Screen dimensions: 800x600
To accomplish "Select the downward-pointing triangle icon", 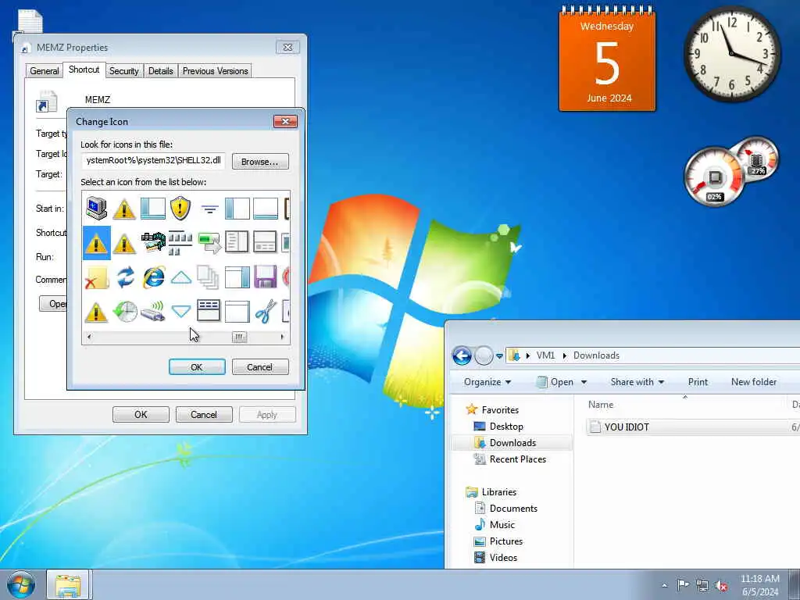I will coord(180,311).
